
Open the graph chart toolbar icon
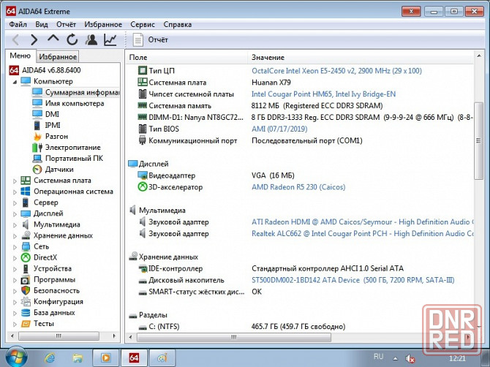tap(110, 39)
